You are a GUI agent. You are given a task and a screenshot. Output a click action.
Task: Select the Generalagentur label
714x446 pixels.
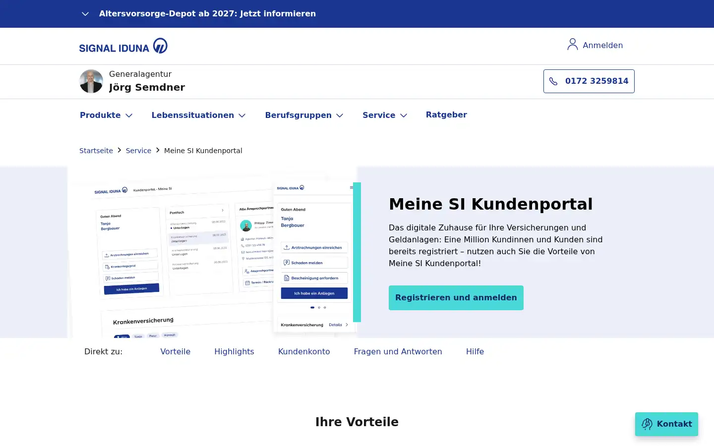tap(140, 74)
